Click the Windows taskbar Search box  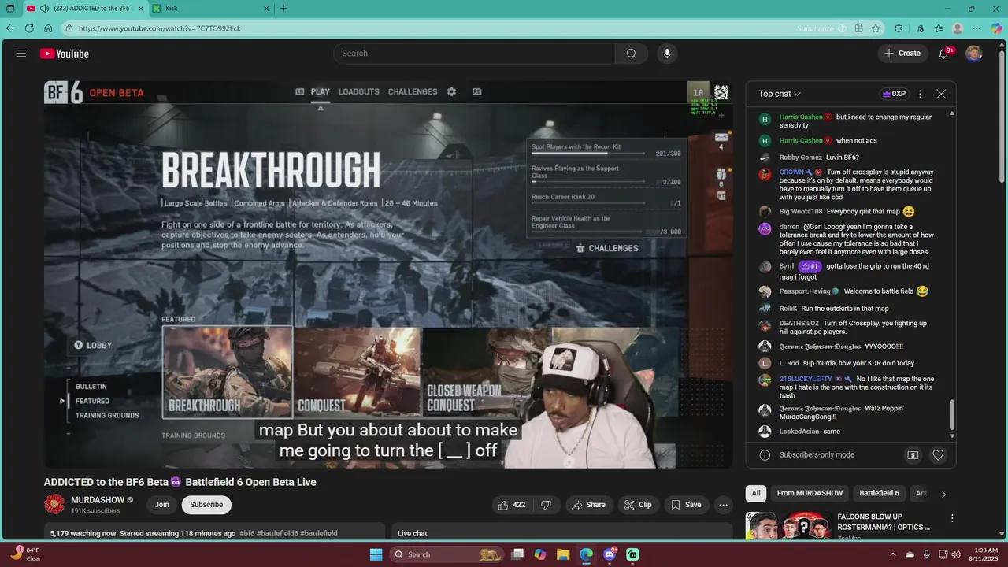[447, 554]
